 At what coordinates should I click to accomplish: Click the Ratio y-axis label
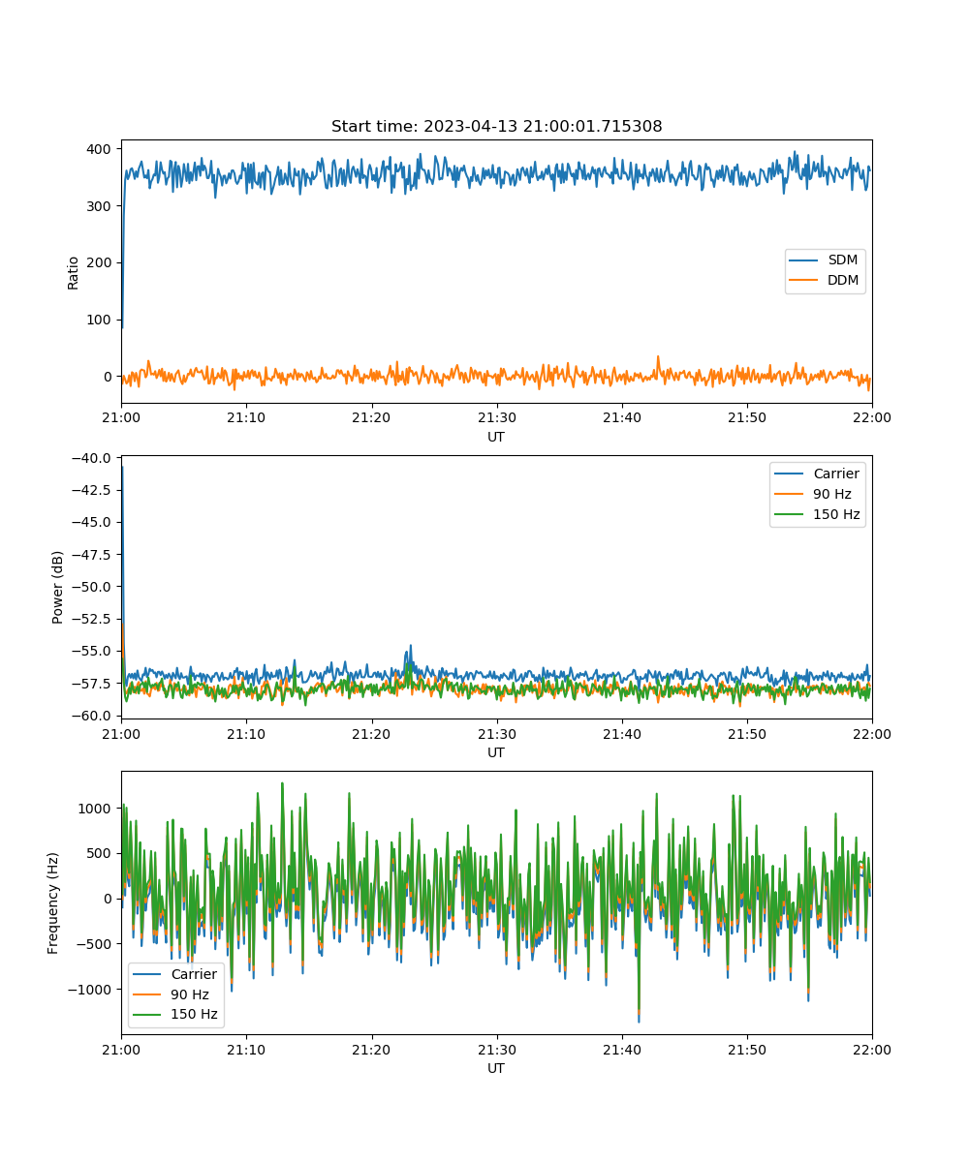tap(74, 271)
